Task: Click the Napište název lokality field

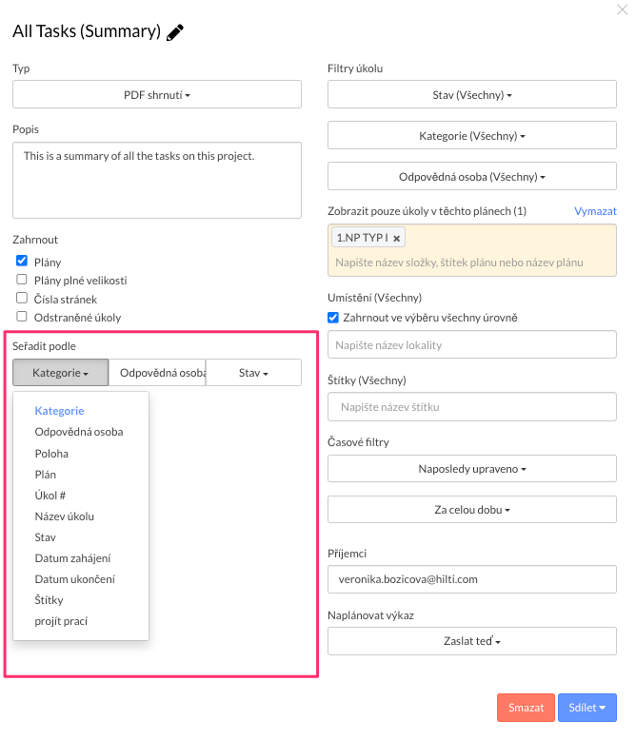Action: tap(471, 344)
